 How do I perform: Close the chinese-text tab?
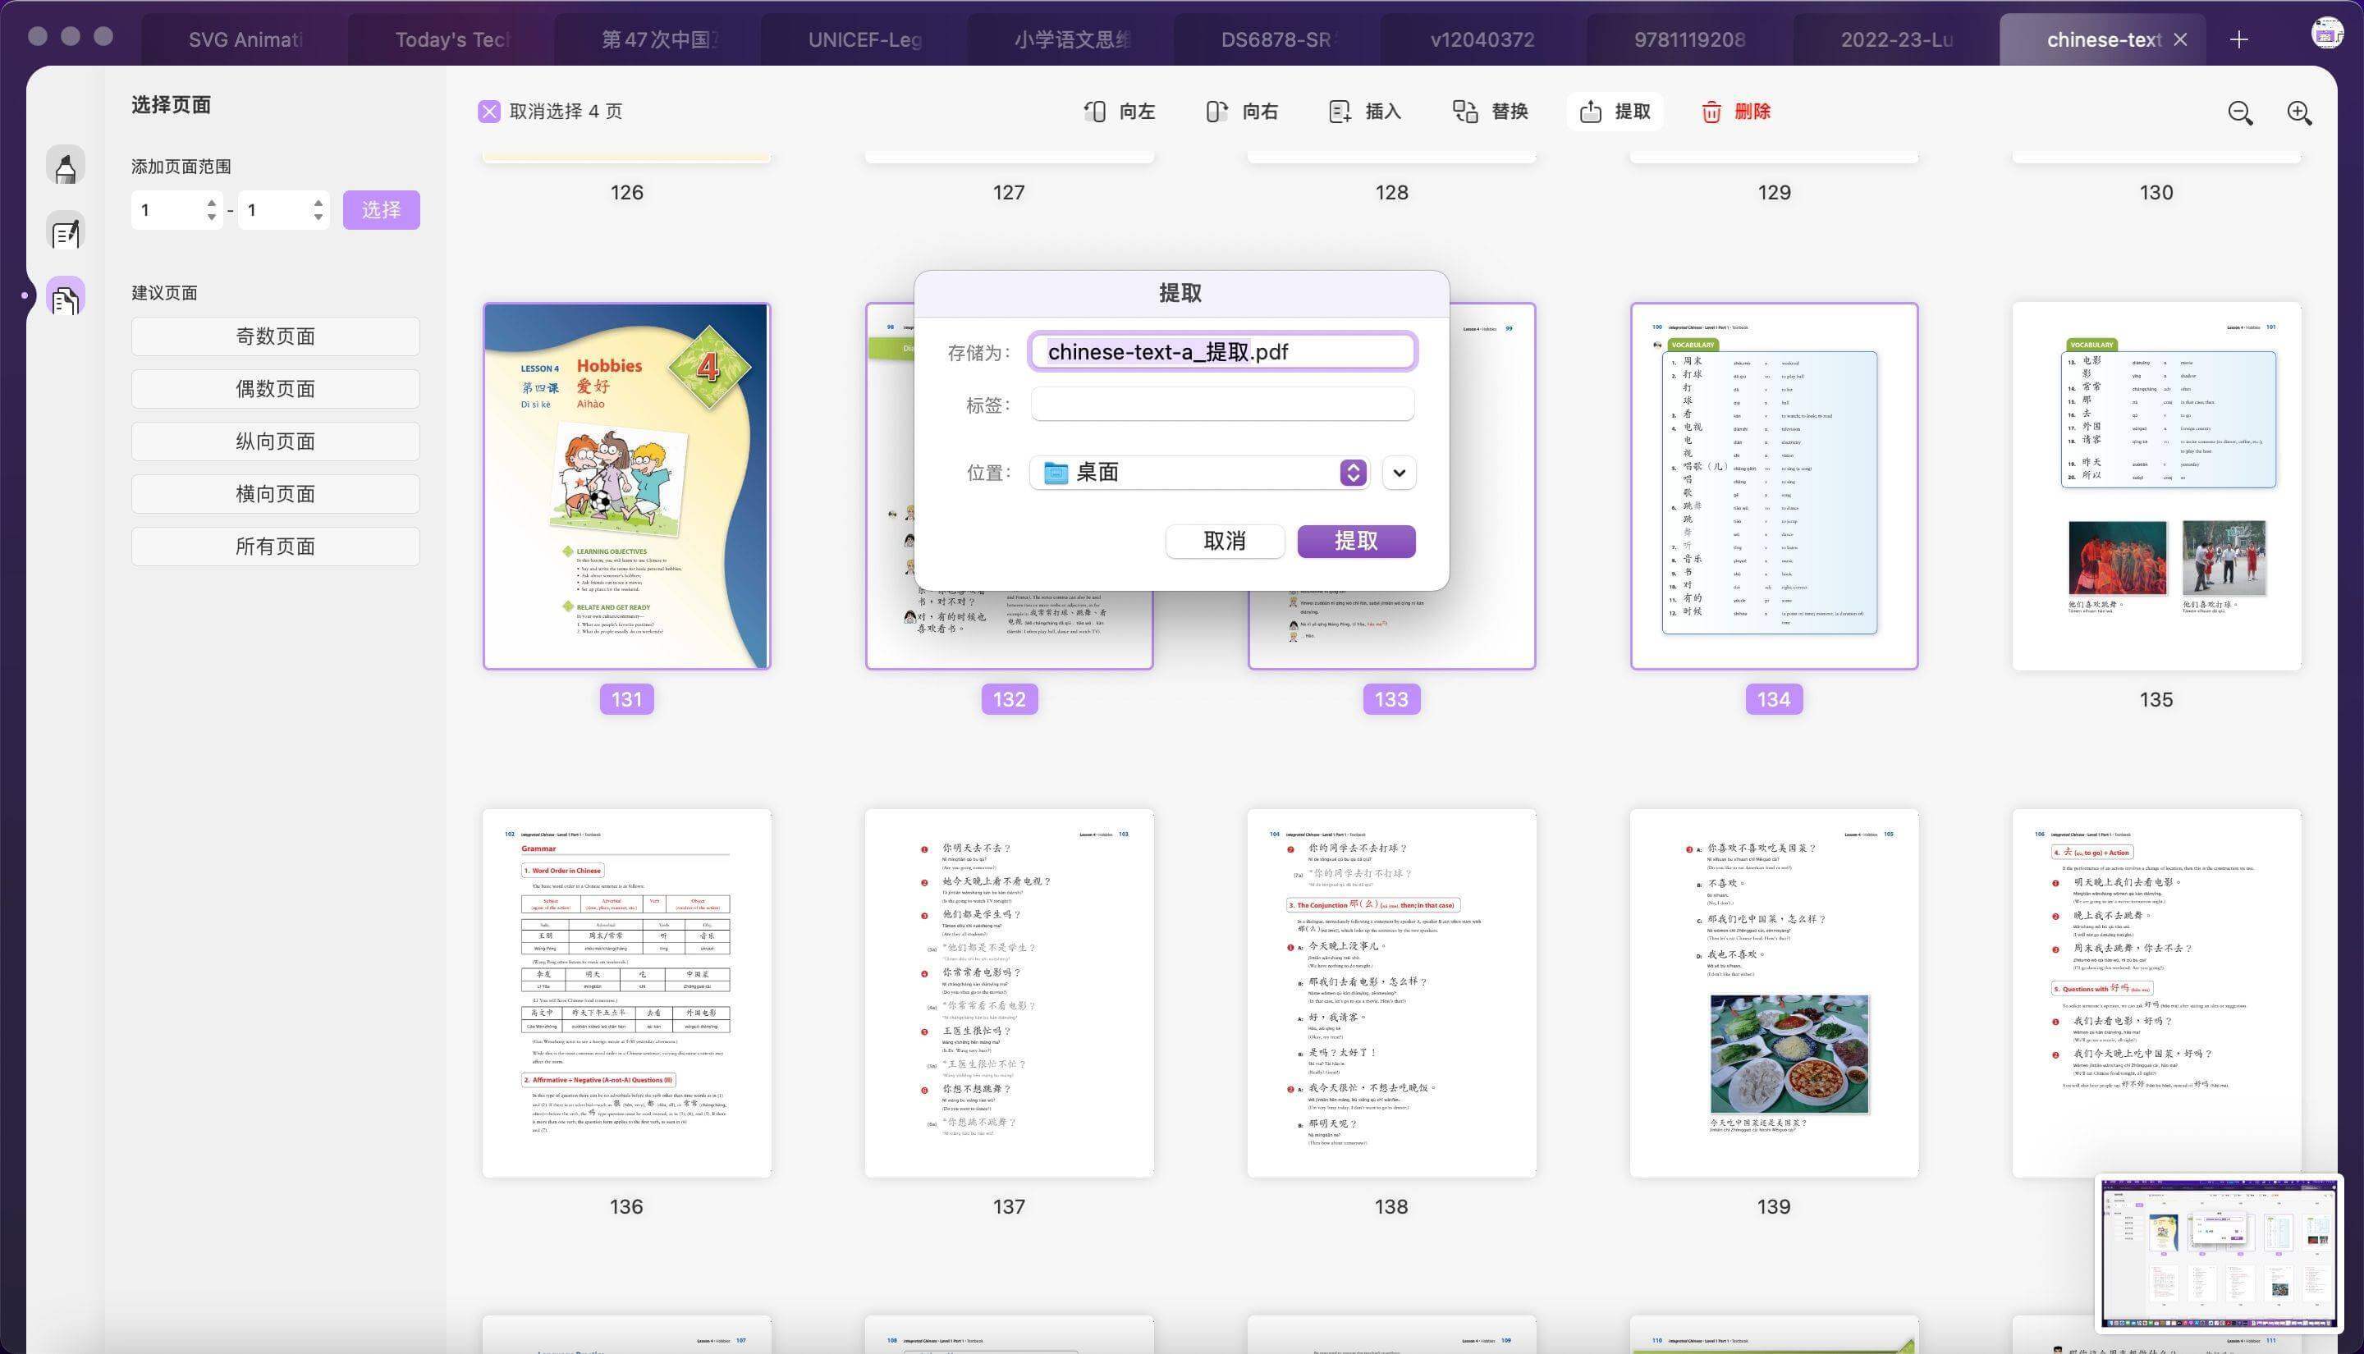[x=2181, y=39]
